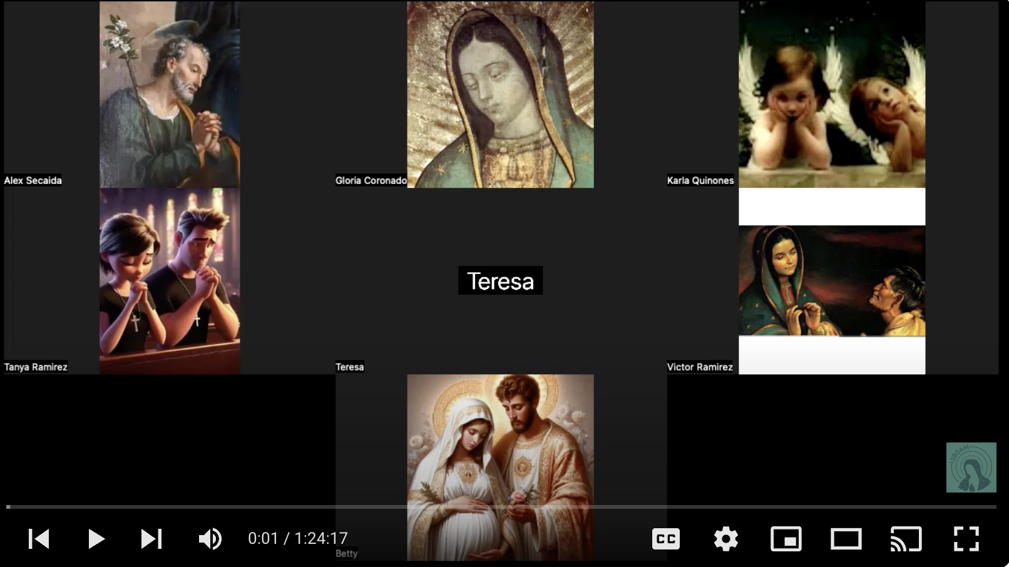
Task: Select Betty's Mary and Joseph picture
Action: tap(501, 467)
